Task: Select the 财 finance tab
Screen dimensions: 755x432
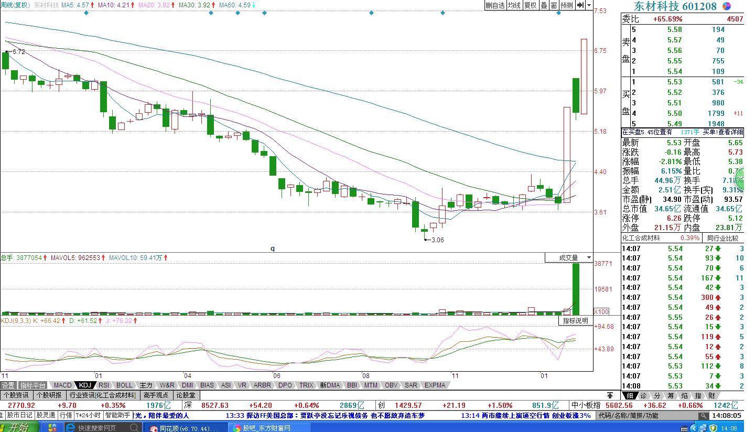Action: pyautogui.click(x=711, y=395)
